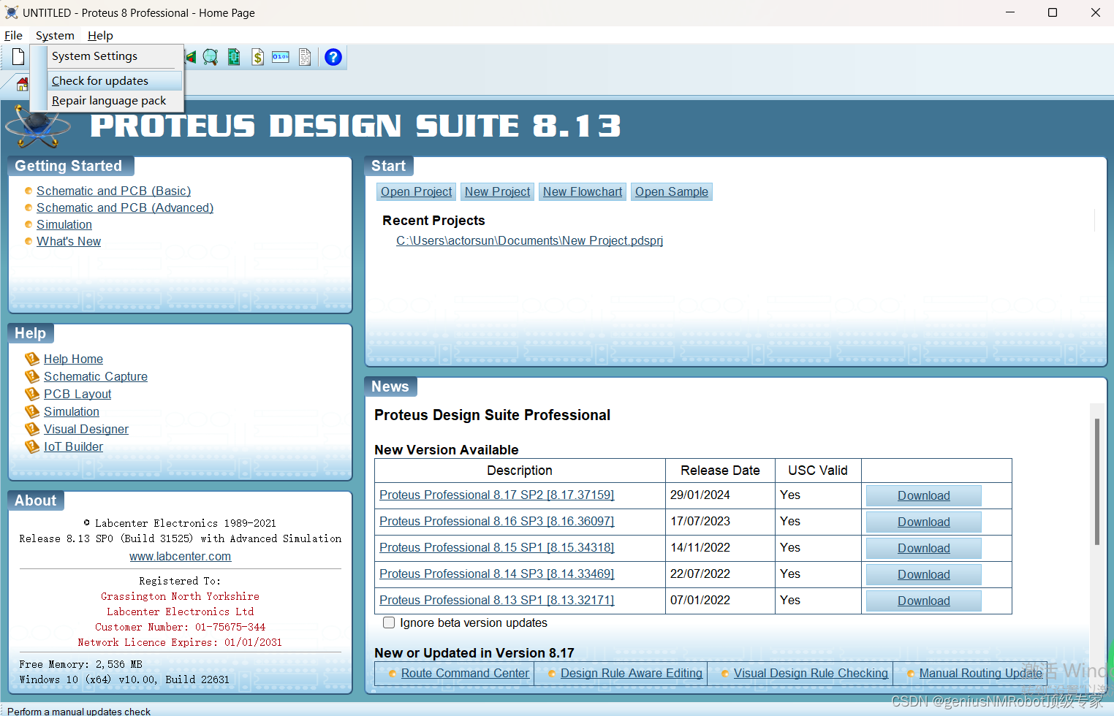
Task: Visit the www.labcenter.com link
Action: (x=180, y=556)
